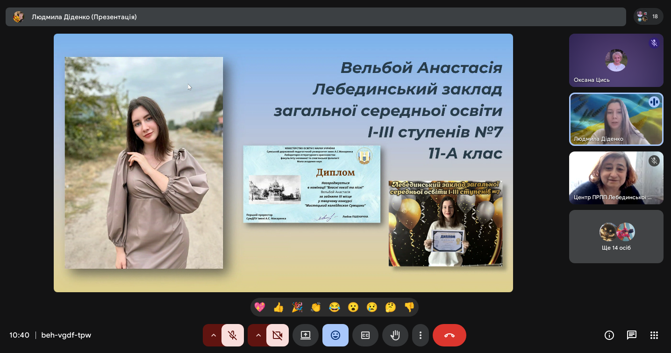The width and height of the screenshot is (671, 353).
Task: Send the party popper reaction
Action: (x=297, y=307)
